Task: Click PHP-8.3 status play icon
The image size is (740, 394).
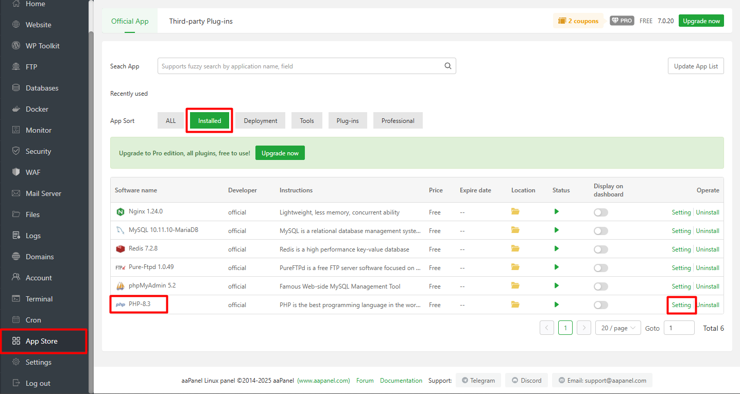Action: point(557,305)
